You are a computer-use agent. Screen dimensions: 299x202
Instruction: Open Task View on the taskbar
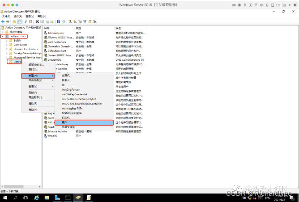click(x=26, y=198)
